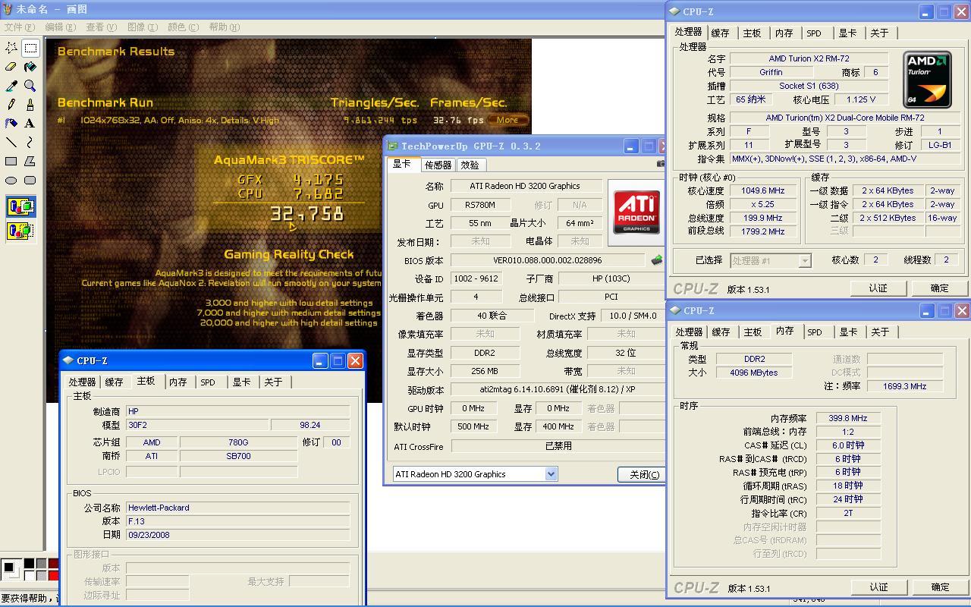
Task: Click the memory frequency value 399.8 MHz
Action: point(848,418)
